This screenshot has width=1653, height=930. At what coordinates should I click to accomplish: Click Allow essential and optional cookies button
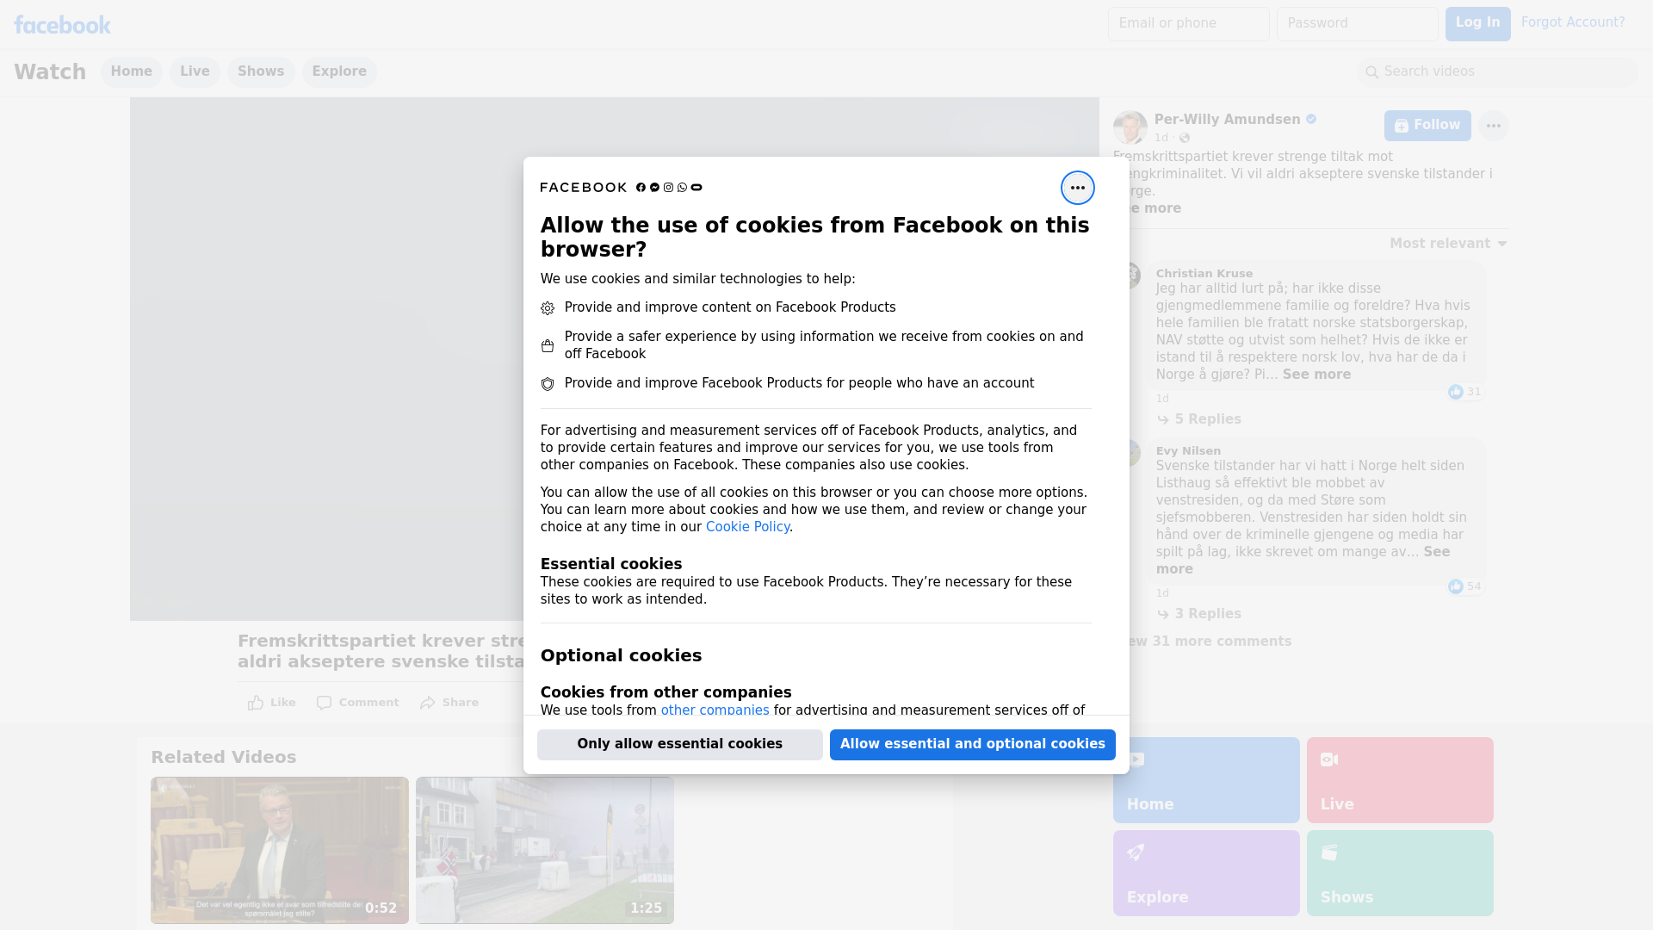pos(972,745)
